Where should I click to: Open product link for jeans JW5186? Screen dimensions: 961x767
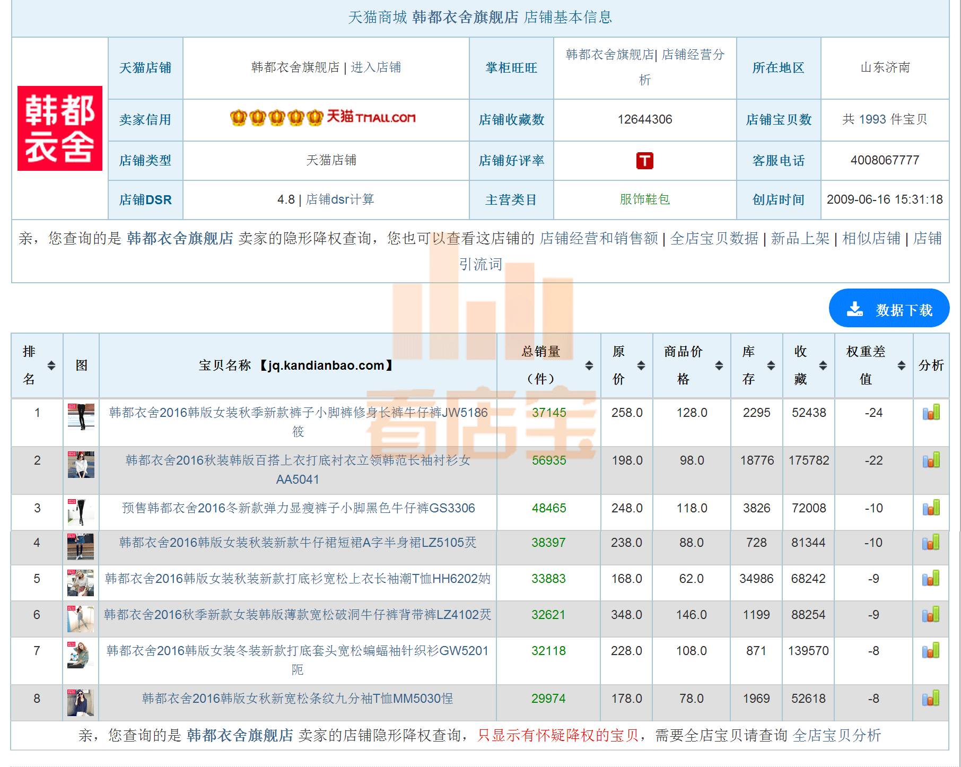click(298, 422)
